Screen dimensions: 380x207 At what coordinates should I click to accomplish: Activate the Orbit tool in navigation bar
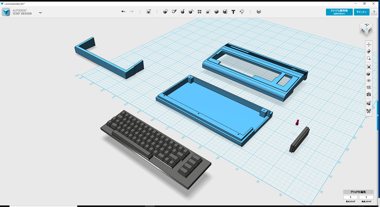coord(368,51)
